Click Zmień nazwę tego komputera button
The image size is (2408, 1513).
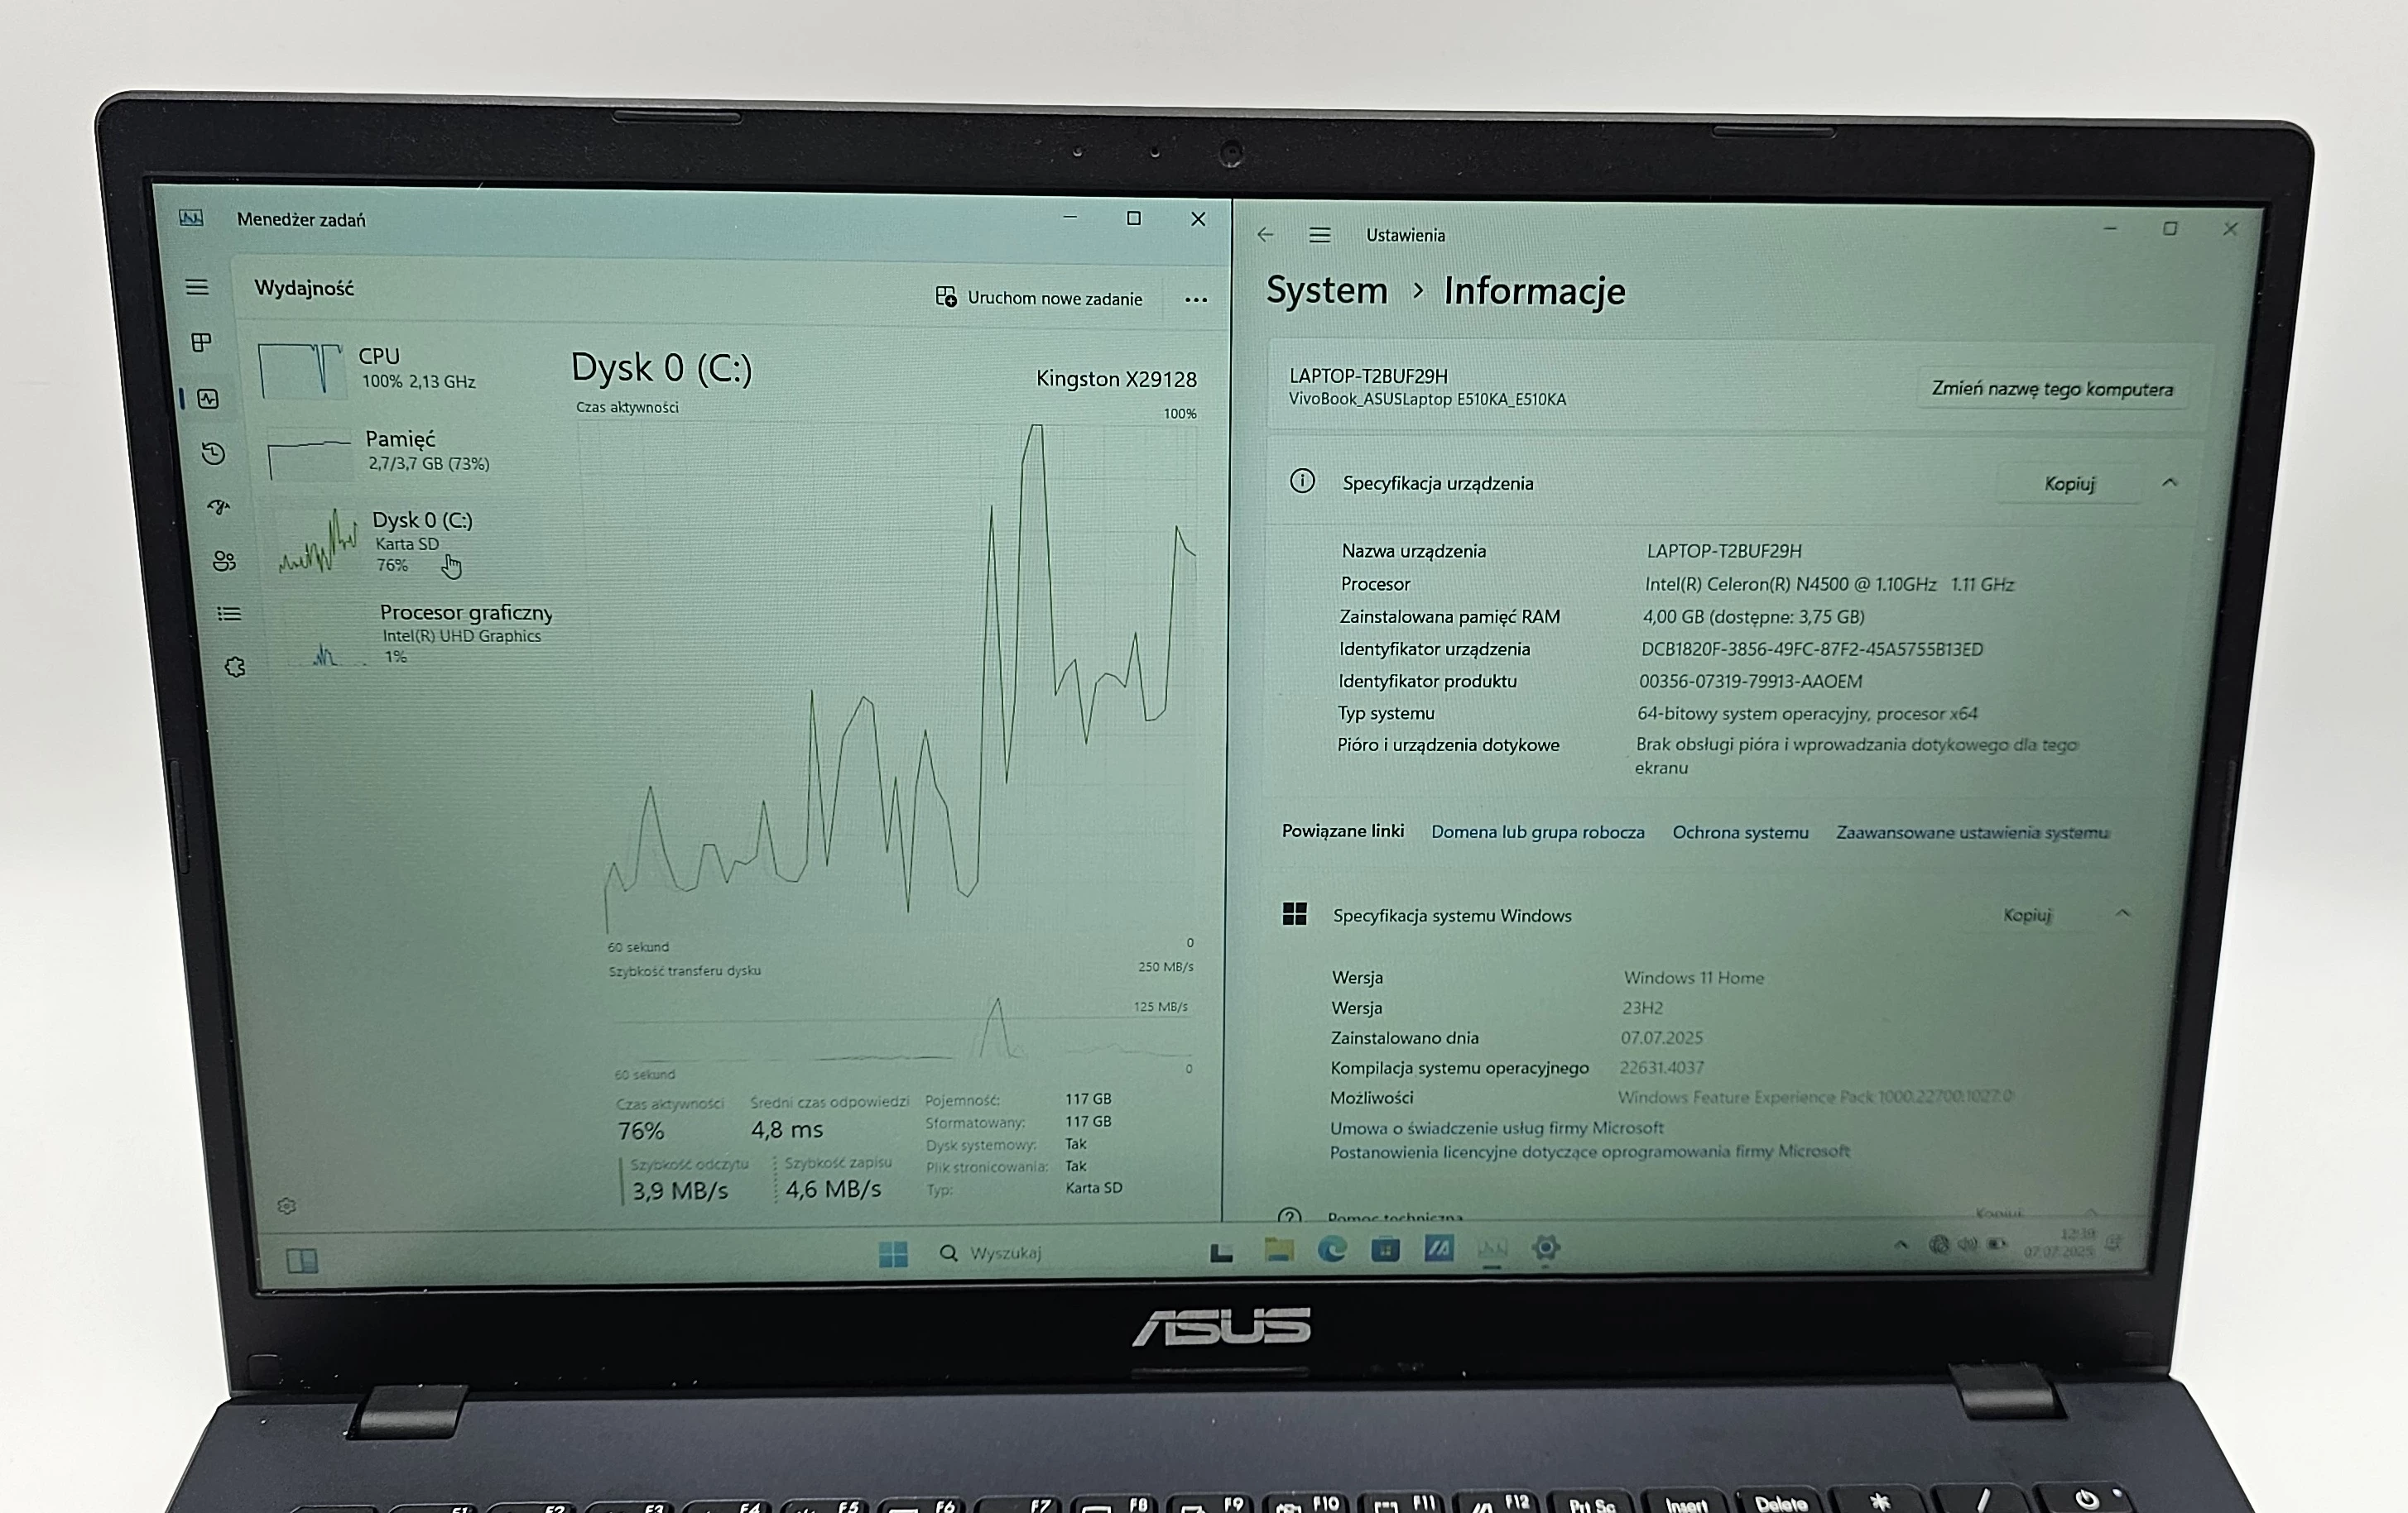[x=2052, y=390]
